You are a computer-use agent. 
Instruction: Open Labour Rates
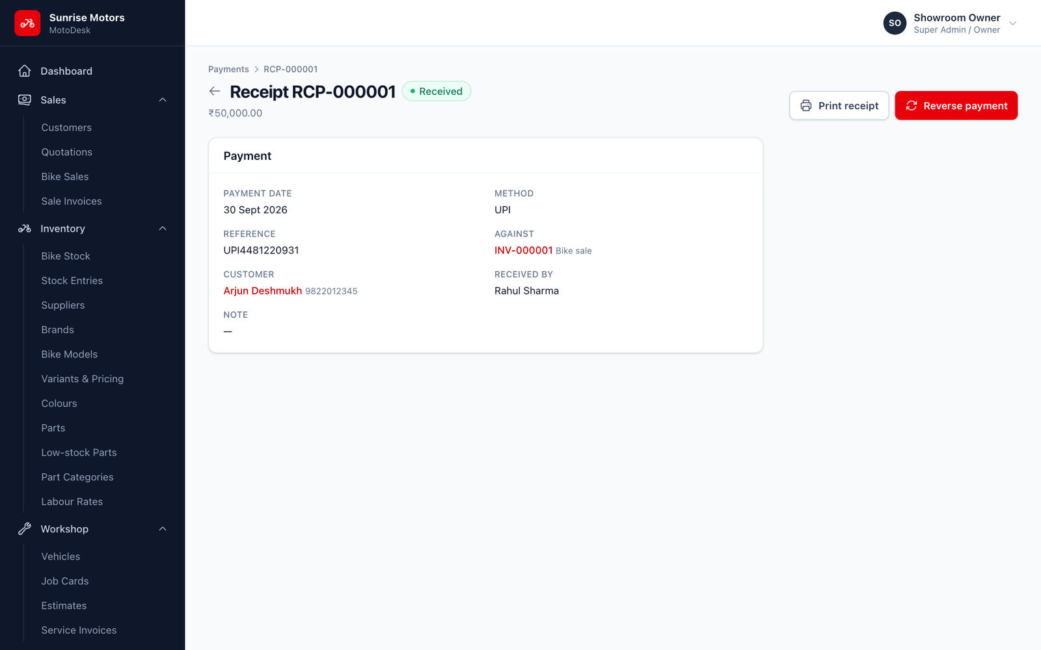pos(72,502)
